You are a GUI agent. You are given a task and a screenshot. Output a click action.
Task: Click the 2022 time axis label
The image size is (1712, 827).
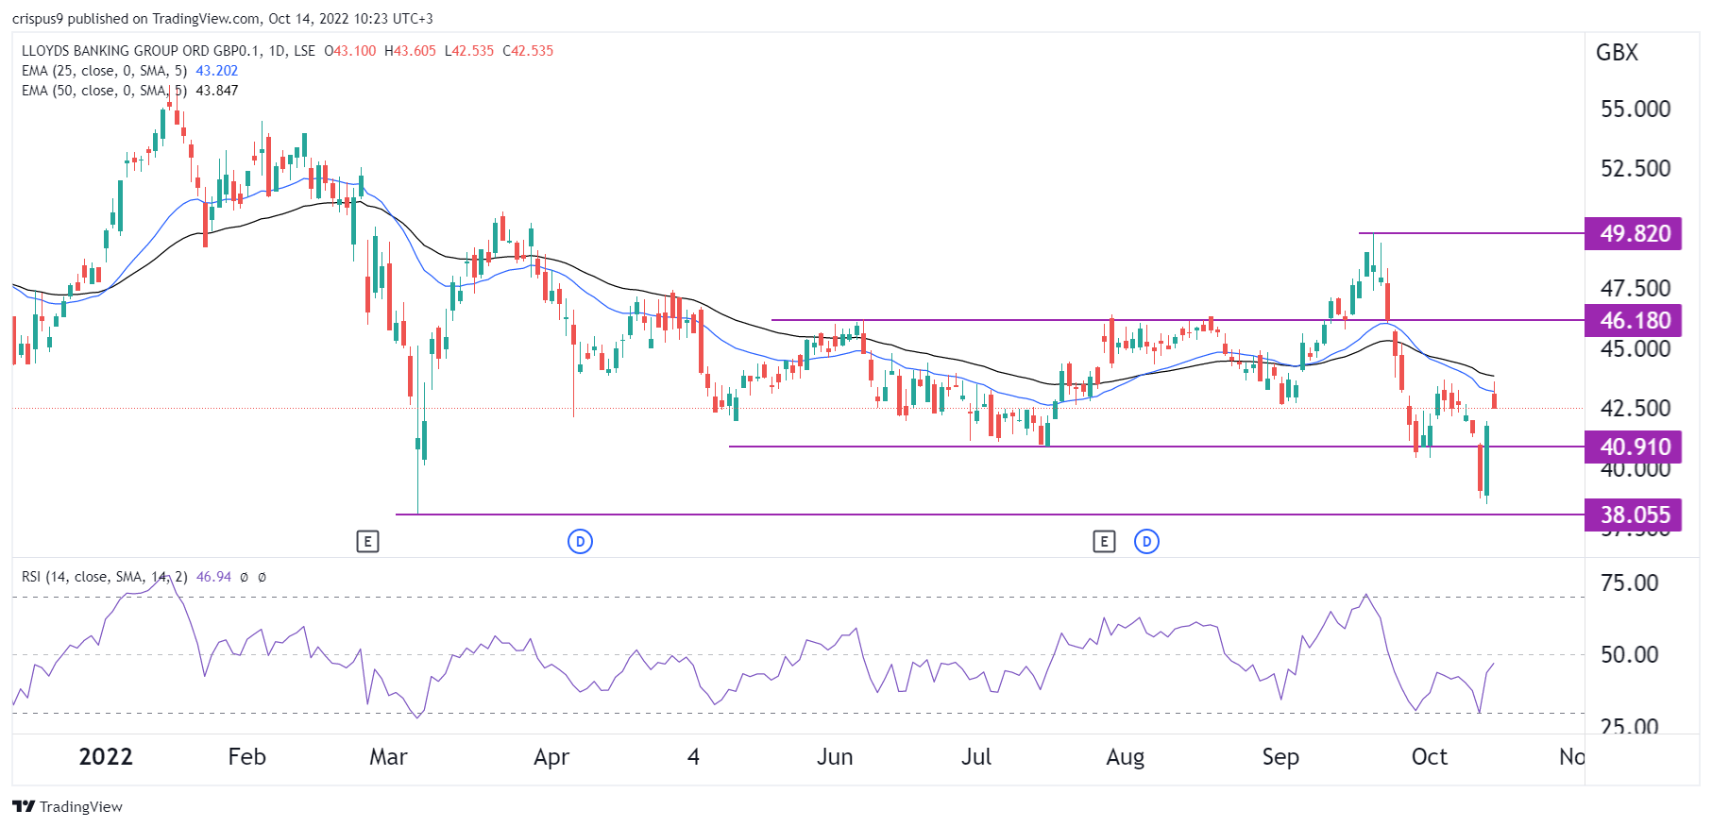(x=106, y=757)
